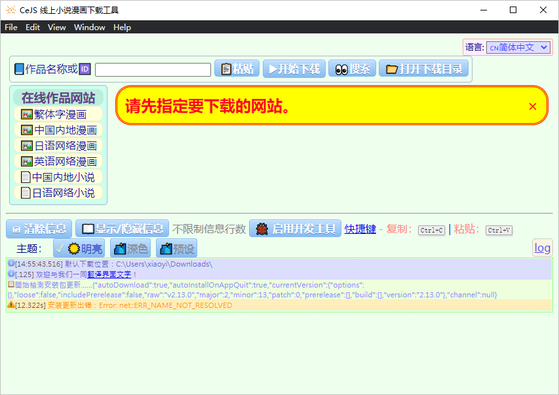Open the 翻译界面文字 link
559x395 pixels.
click(x=109, y=274)
